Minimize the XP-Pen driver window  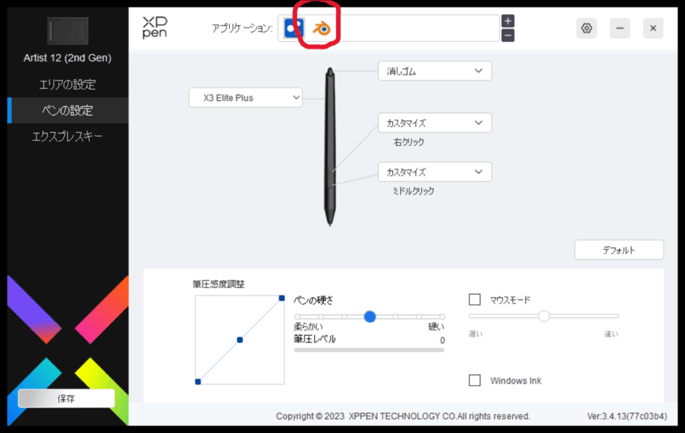pos(619,28)
